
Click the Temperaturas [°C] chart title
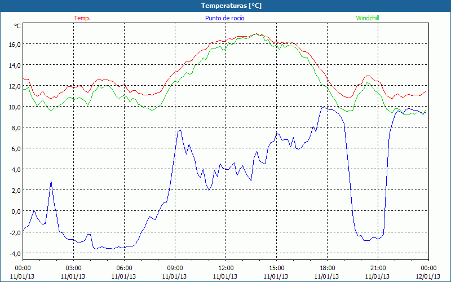click(231, 6)
